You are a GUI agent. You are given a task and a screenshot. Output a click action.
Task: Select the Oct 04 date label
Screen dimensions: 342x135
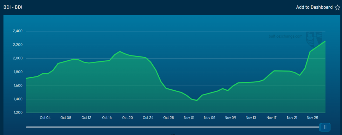click(45, 118)
